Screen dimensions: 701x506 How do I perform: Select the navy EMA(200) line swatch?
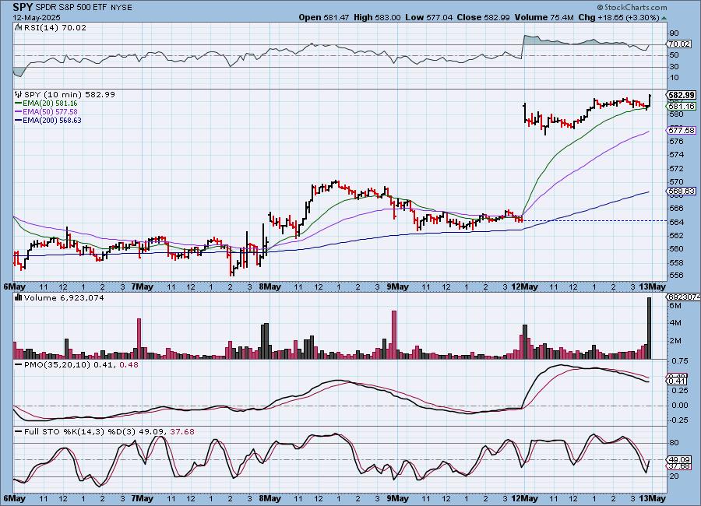click(x=19, y=120)
